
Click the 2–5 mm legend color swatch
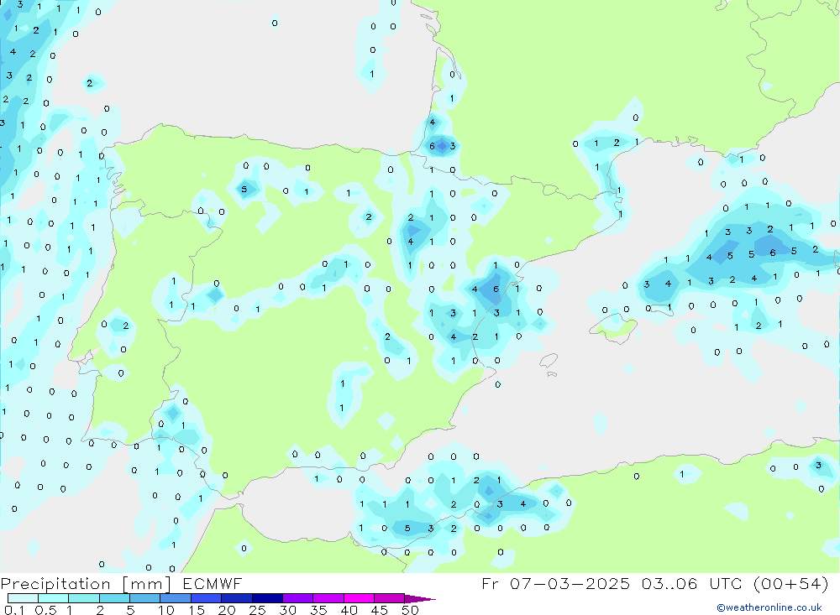[x=114, y=598]
